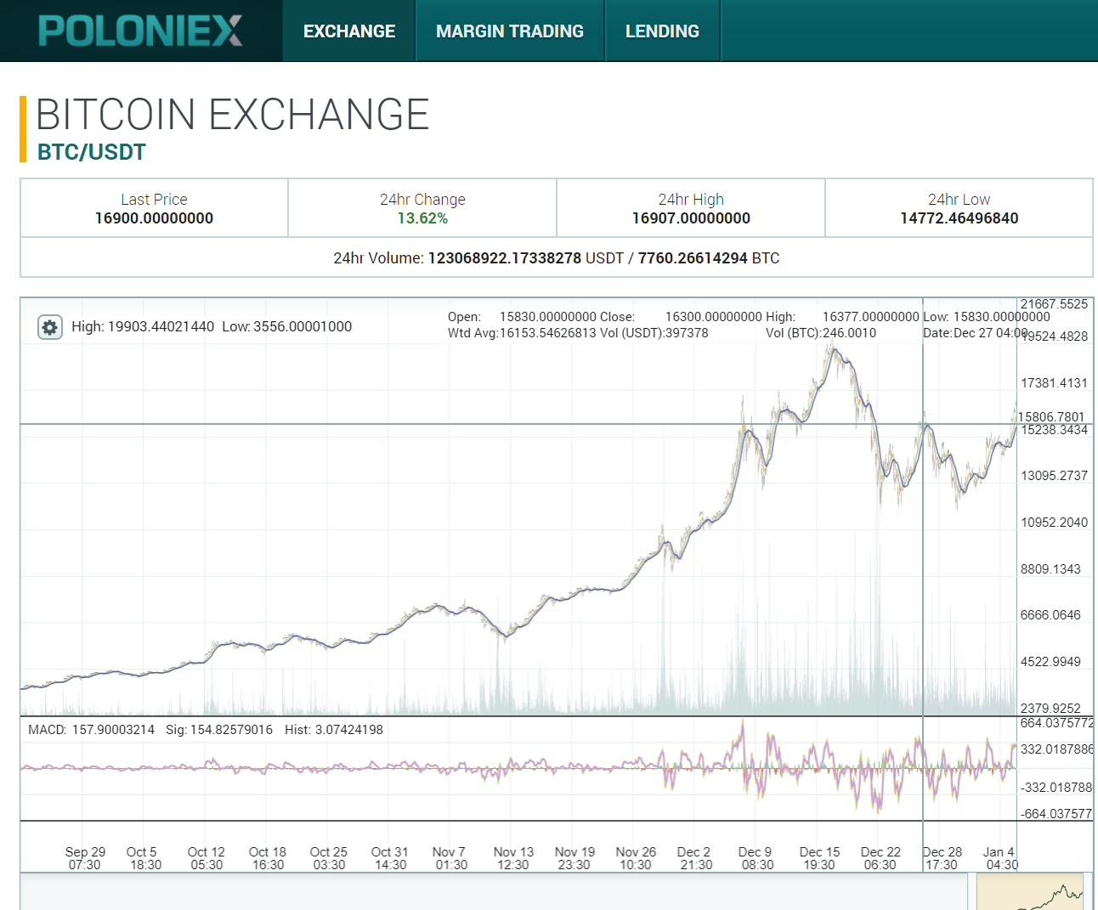The width and height of the screenshot is (1098, 910).
Task: Click the Dec 15 19:30 axis label
Action: coord(819,858)
